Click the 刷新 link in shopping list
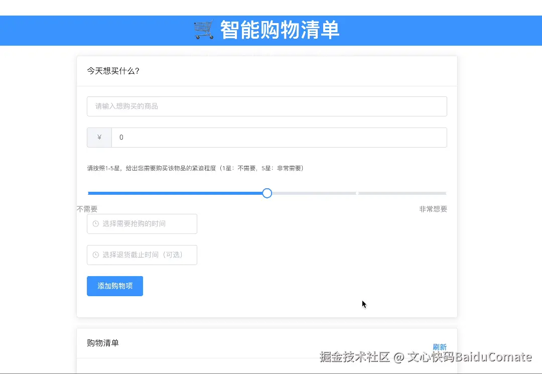 440,347
